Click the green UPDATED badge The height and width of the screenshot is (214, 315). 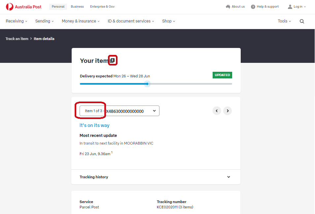tap(222, 75)
